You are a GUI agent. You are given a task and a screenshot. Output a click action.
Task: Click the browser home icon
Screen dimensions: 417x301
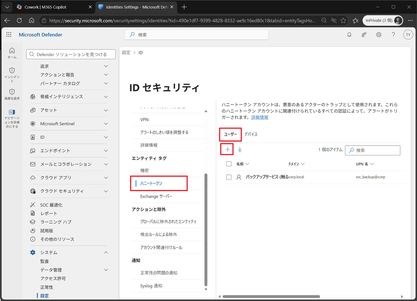tap(31, 21)
